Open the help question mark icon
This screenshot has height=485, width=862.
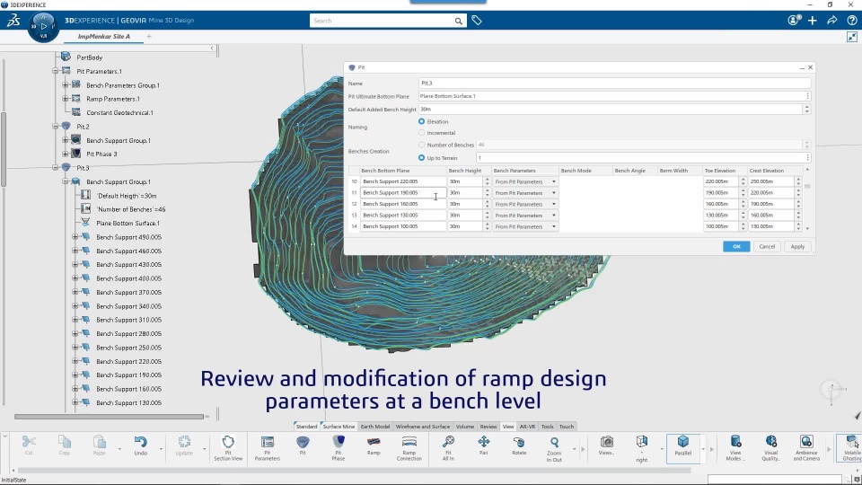point(851,21)
